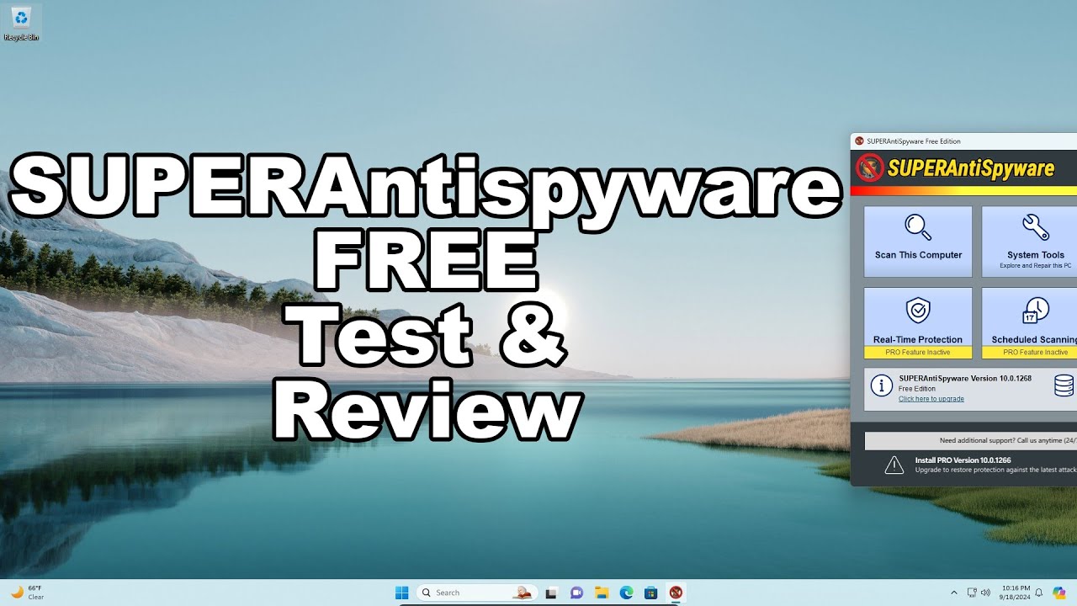1077x606 pixels.
Task: Click the Scan This Computer tile
Action: [918, 242]
